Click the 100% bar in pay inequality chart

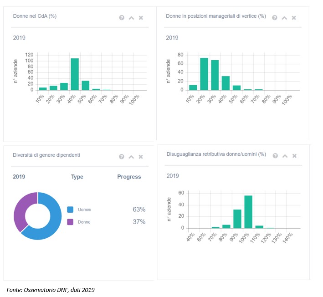pyautogui.click(x=248, y=212)
